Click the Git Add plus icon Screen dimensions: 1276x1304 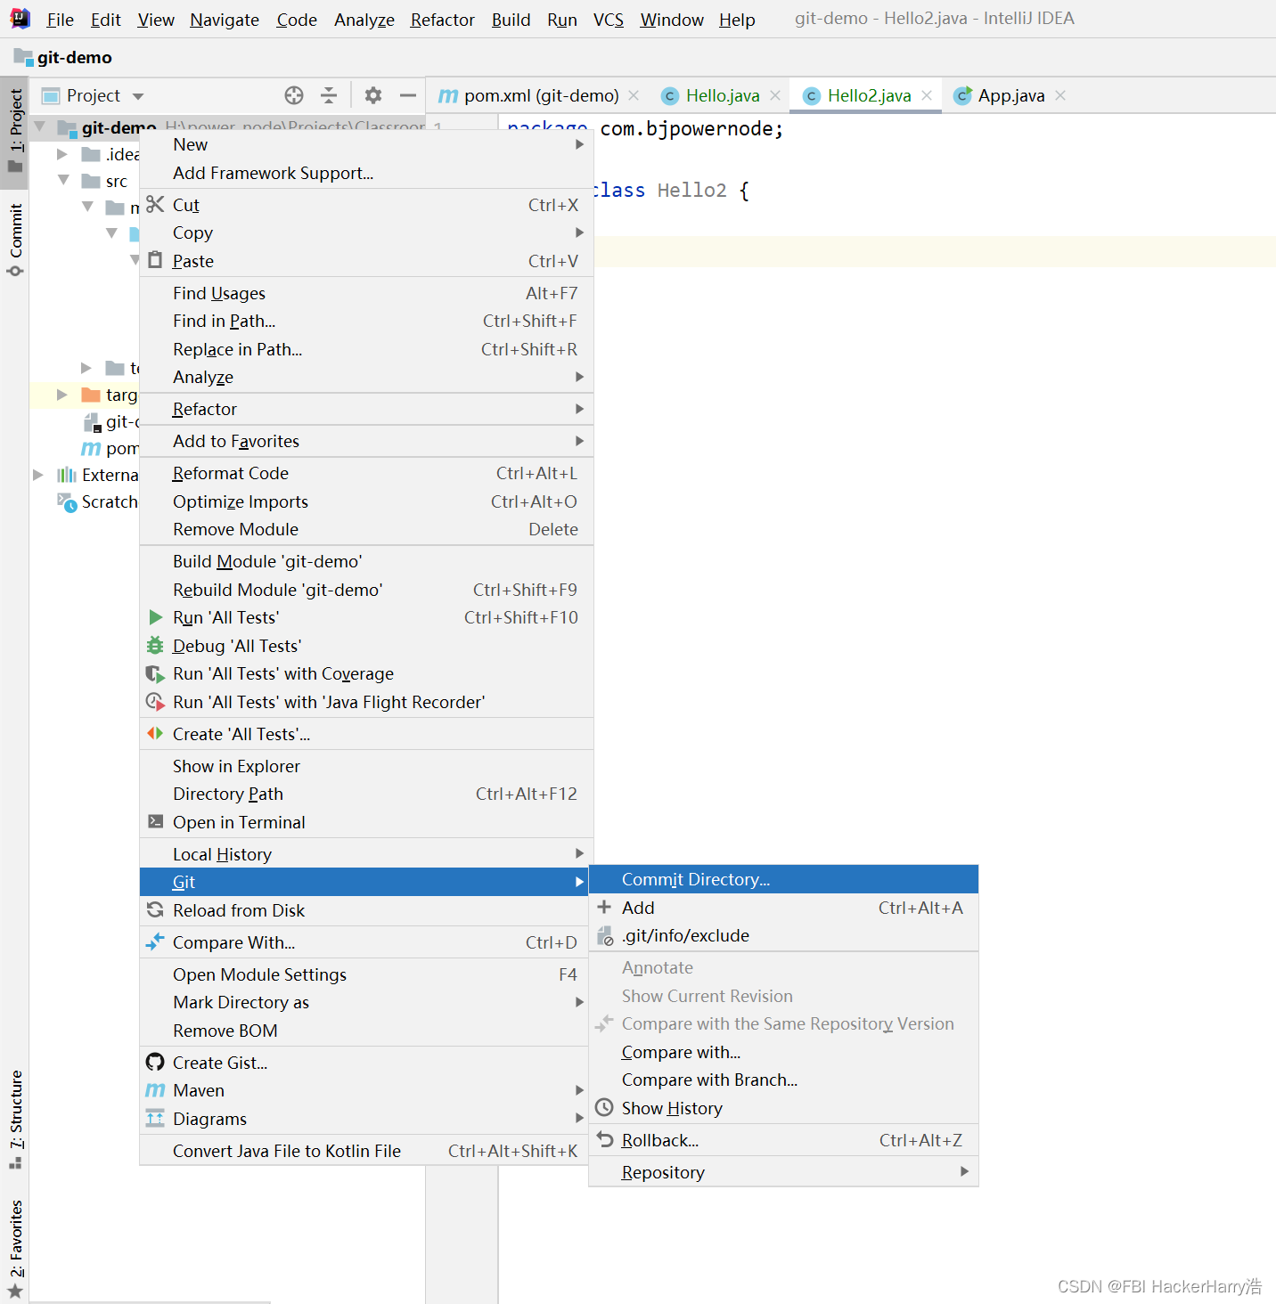[604, 907]
